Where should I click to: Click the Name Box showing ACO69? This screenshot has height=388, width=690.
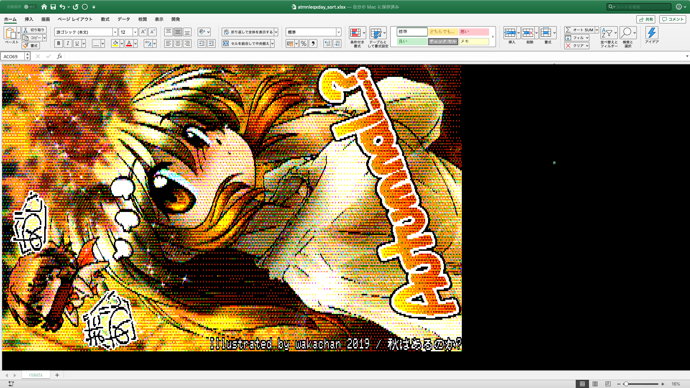tap(13, 56)
